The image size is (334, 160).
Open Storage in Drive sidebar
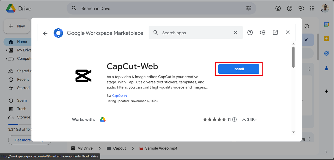(x=19, y=117)
